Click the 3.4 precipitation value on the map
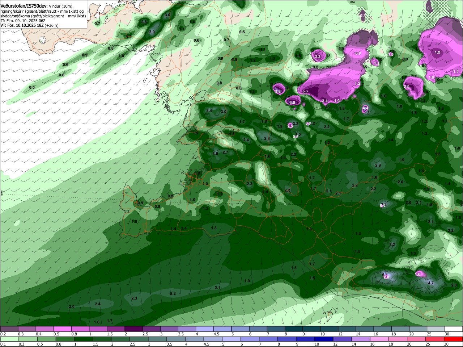This screenshot has height=347, width=463. click(209, 110)
